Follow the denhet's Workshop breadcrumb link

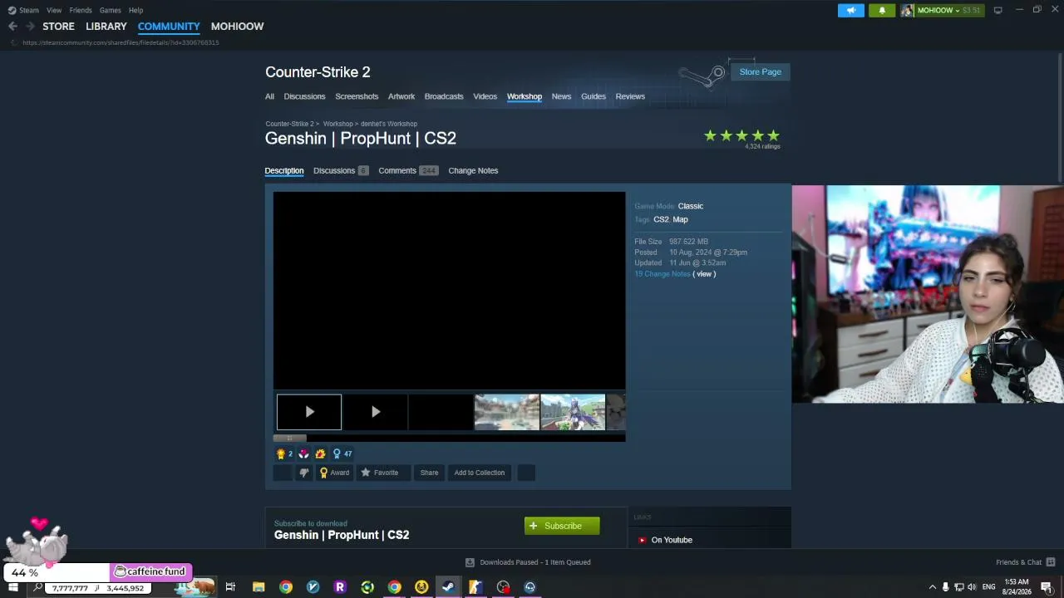point(389,124)
